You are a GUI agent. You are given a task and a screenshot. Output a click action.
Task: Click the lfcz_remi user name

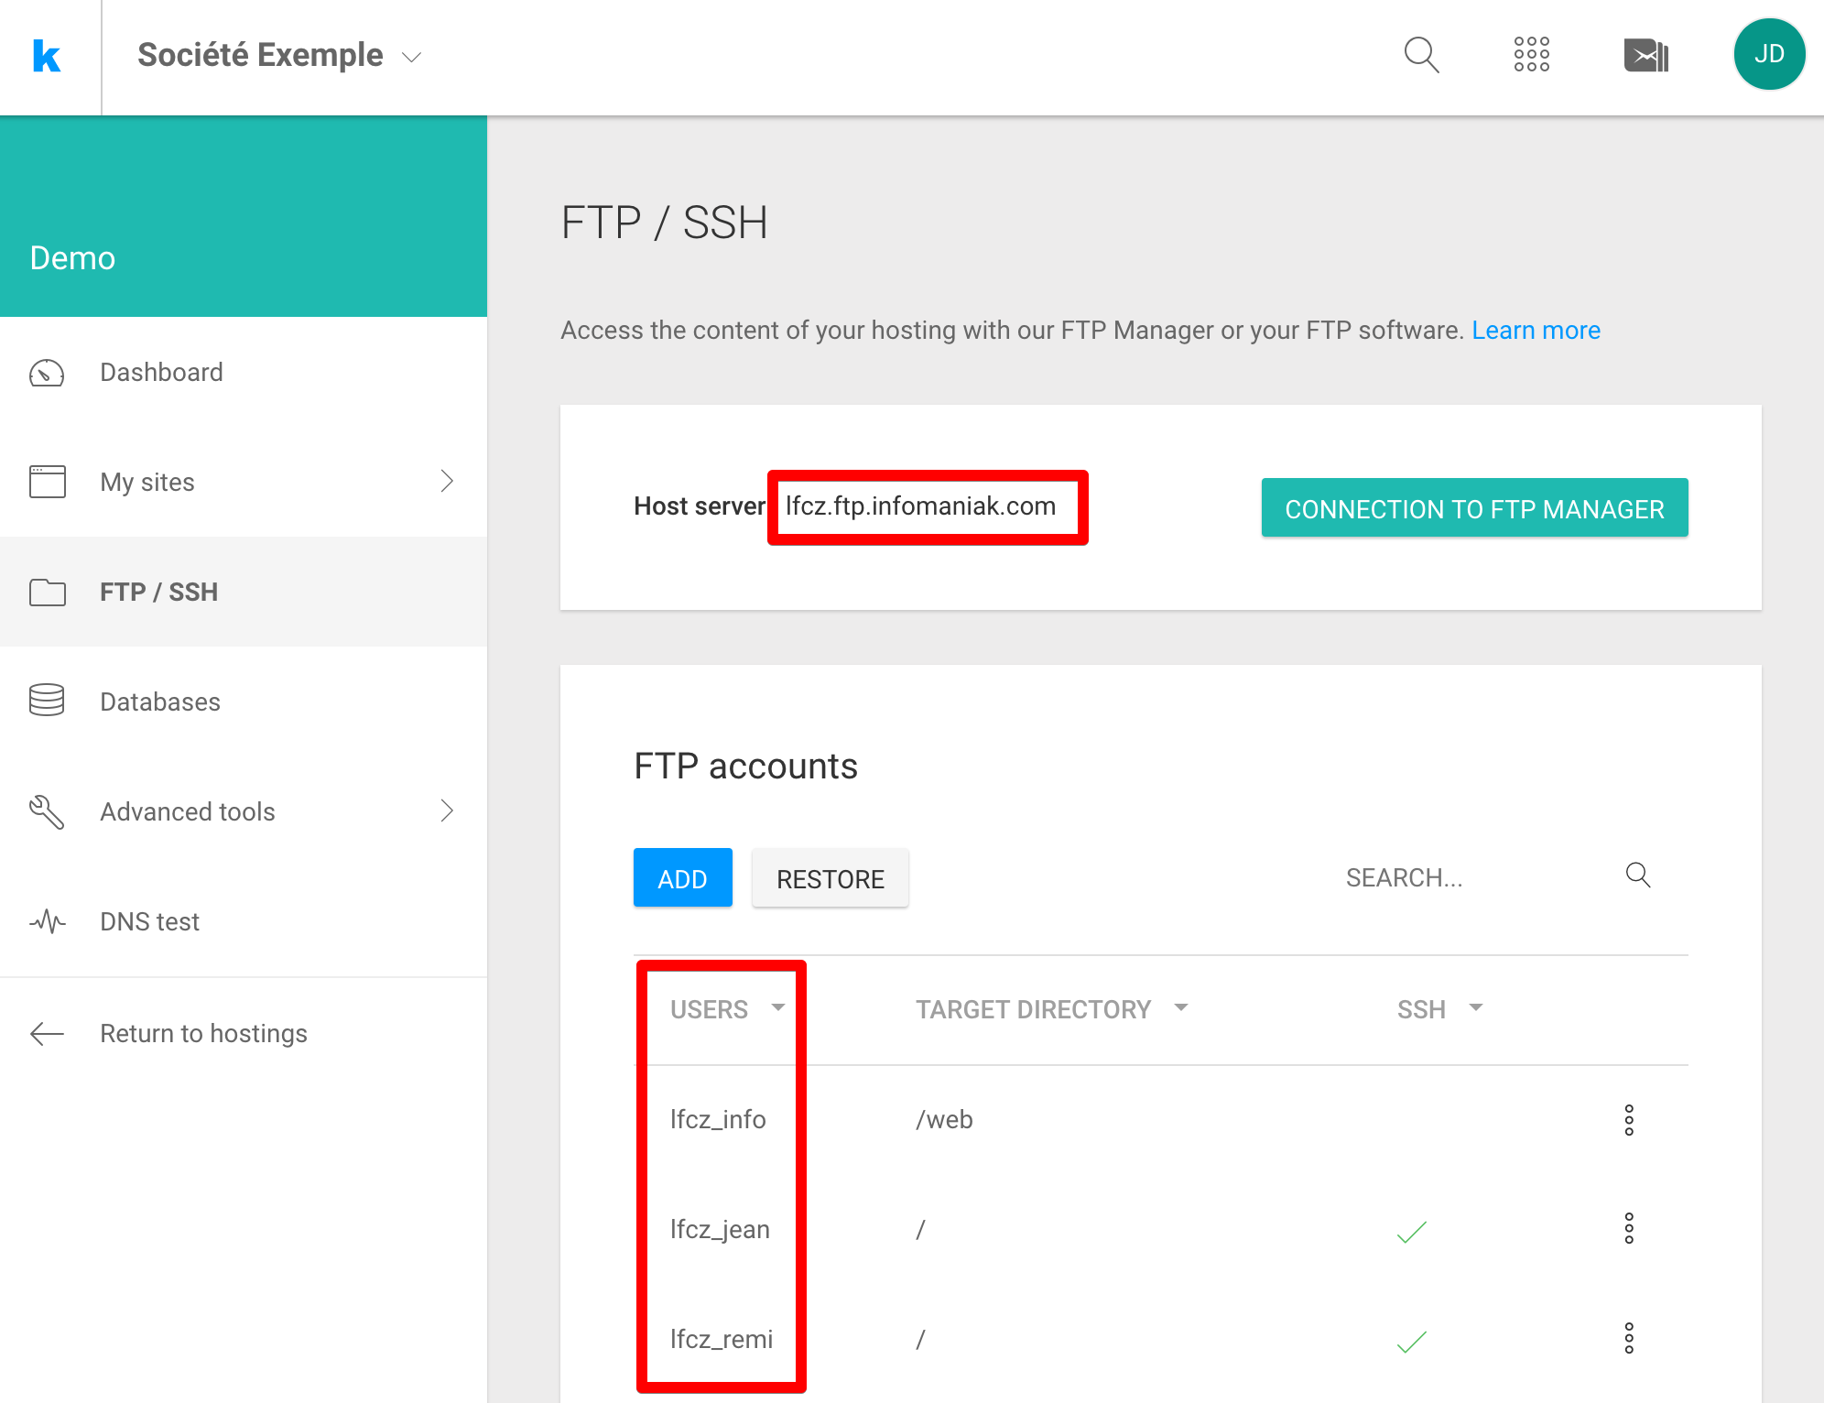(722, 1340)
